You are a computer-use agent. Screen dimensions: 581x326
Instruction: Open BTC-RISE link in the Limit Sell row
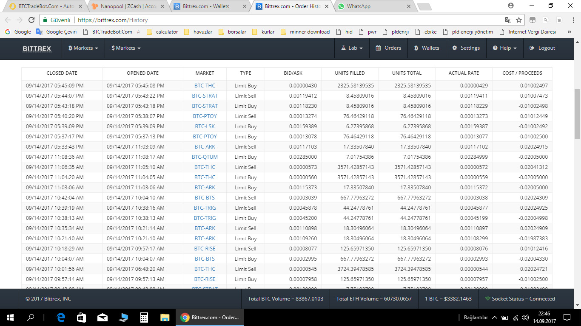[x=205, y=249]
